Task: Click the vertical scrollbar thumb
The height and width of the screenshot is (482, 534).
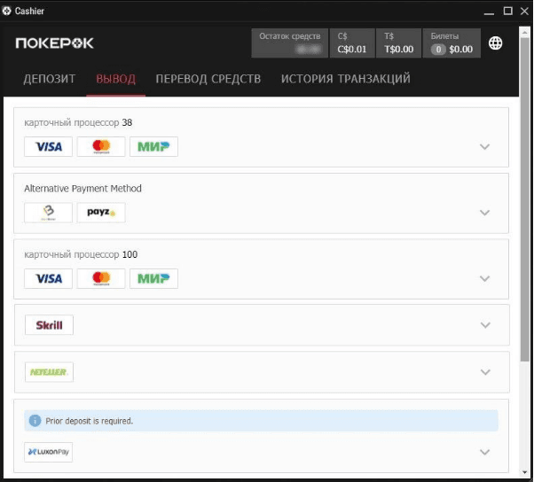Action: 525,200
